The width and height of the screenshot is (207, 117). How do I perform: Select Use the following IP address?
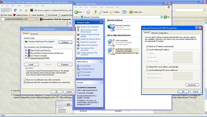[x=147, y=50]
